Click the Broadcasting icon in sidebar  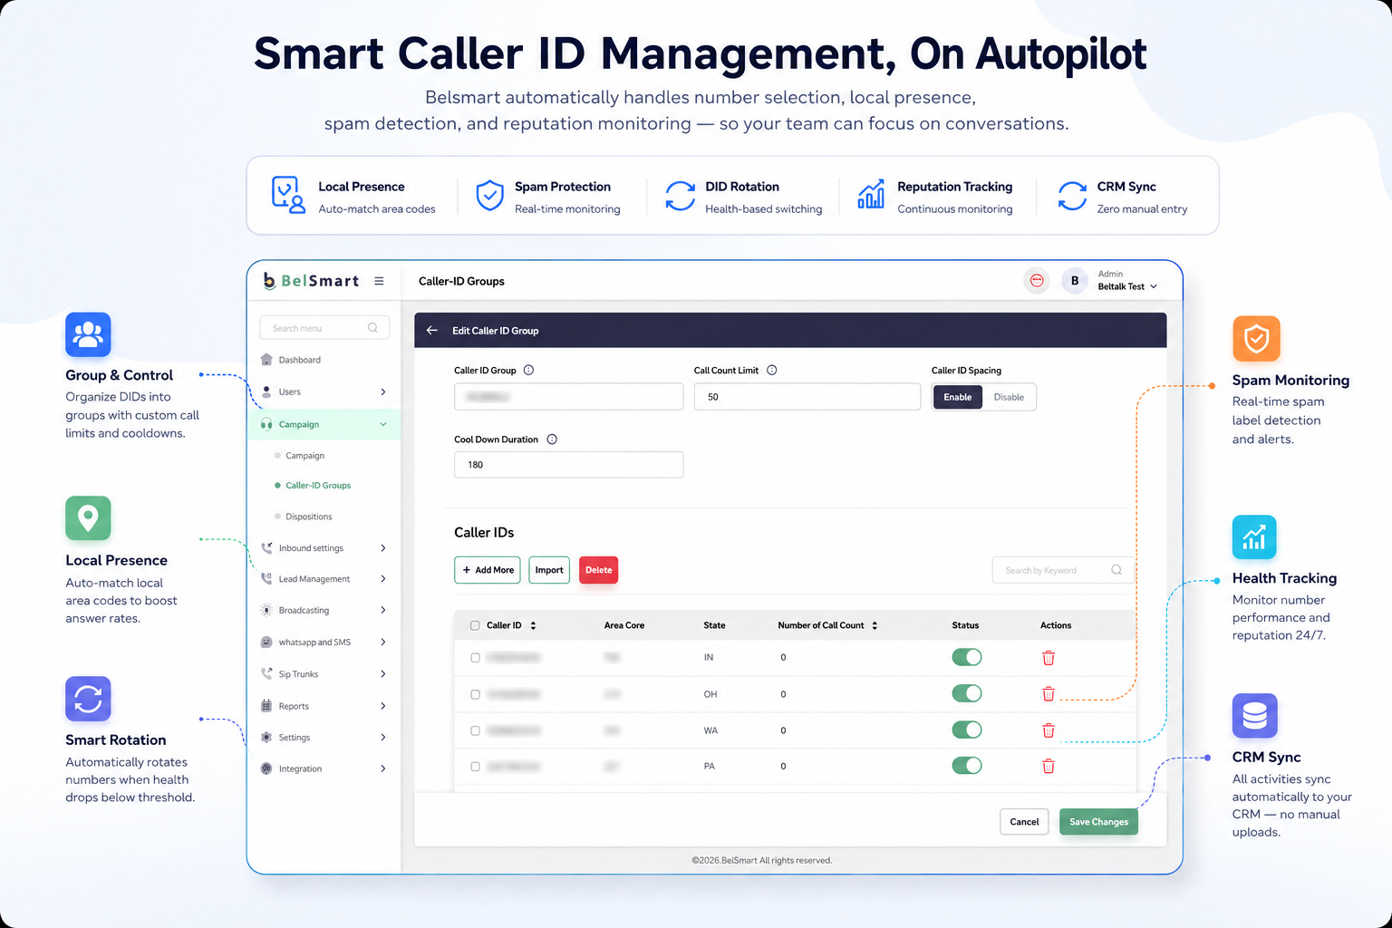[x=266, y=610]
